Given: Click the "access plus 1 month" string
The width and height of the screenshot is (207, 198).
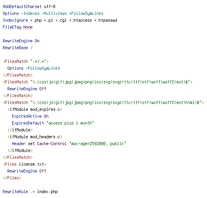Looking at the screenshot, I should 70,123.
